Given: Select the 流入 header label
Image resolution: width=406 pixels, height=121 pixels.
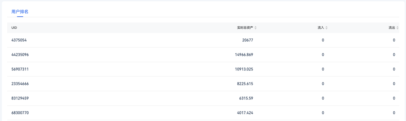Looking at the screenshot, I should point(321,28).
